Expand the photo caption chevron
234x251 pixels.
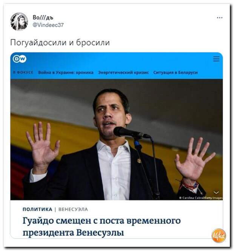[x=216, y=192]
